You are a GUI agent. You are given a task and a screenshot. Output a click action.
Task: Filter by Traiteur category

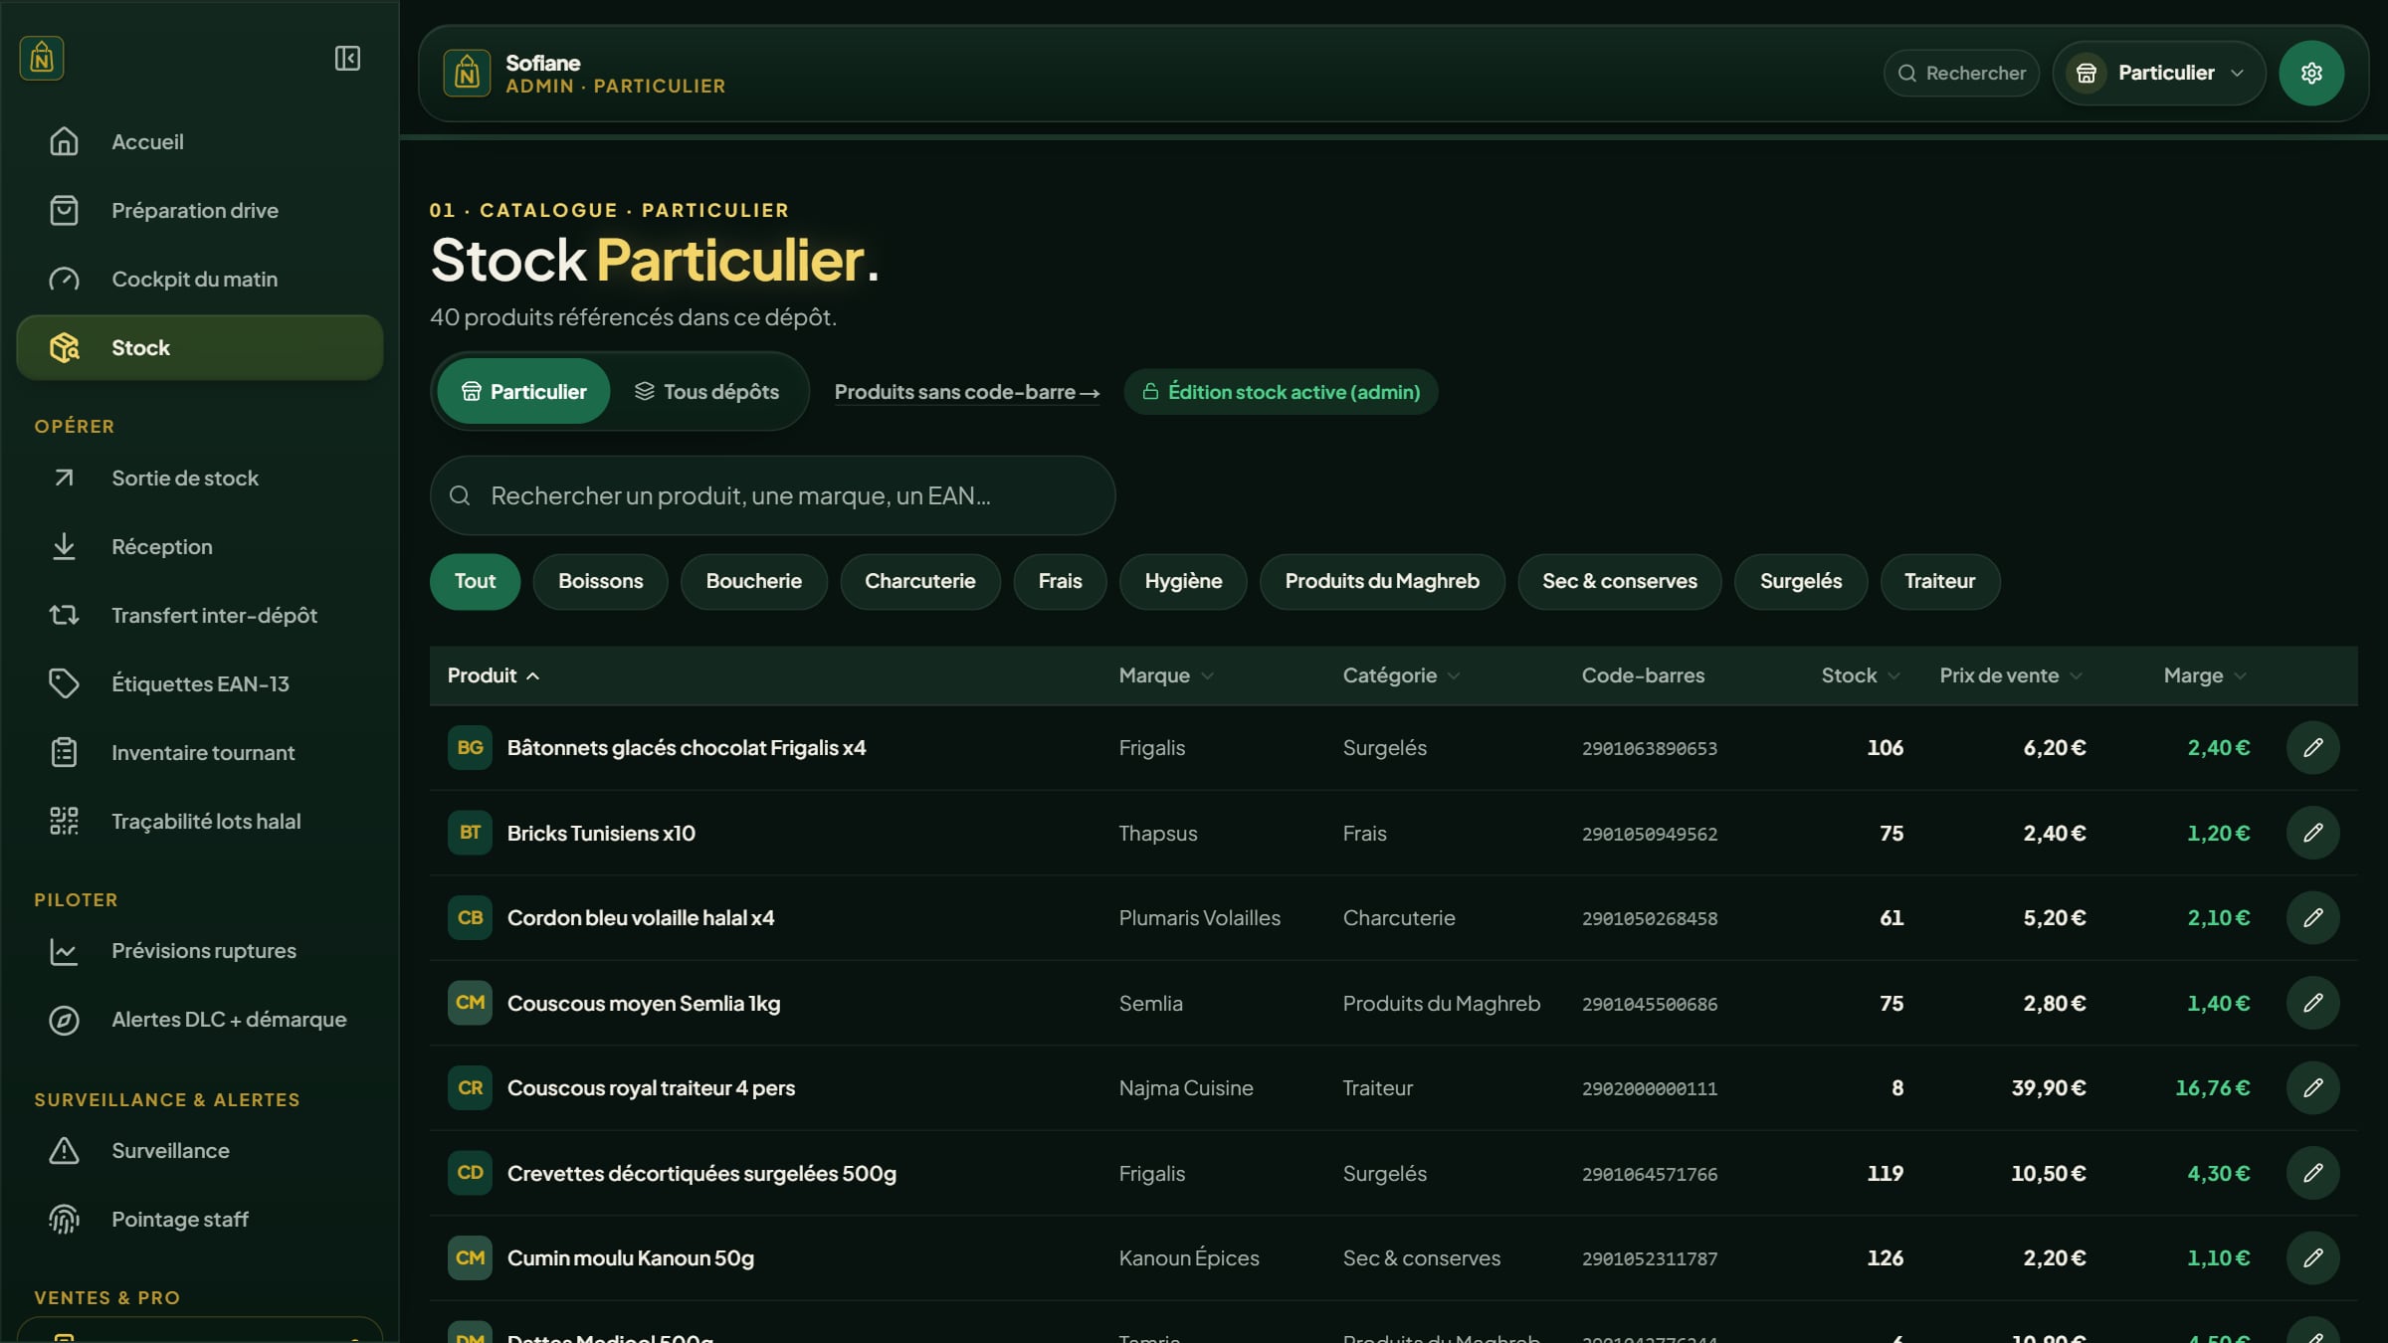(x=1939, y=582)
